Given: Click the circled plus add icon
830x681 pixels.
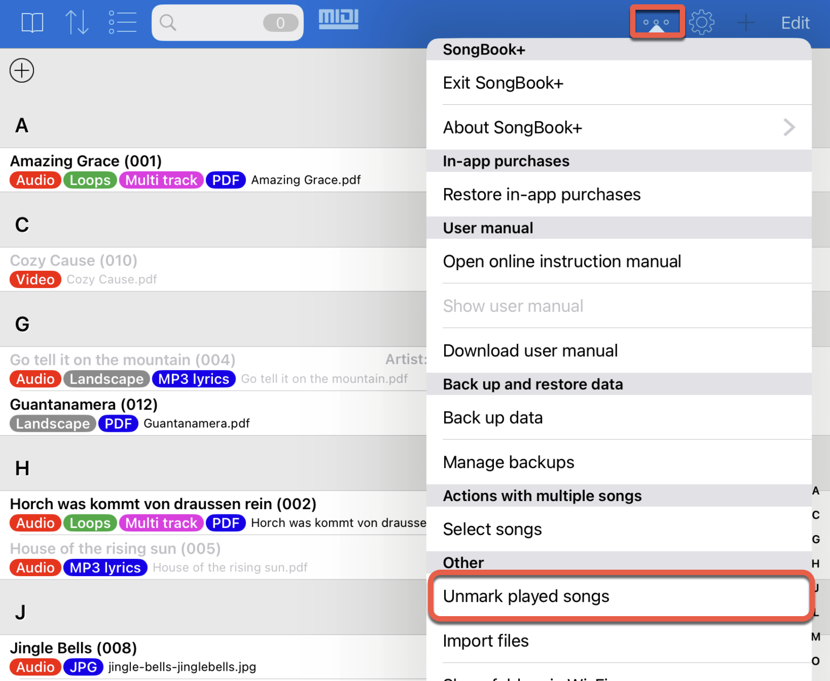Looking at the screenshot, I should [x=22, y=71].
